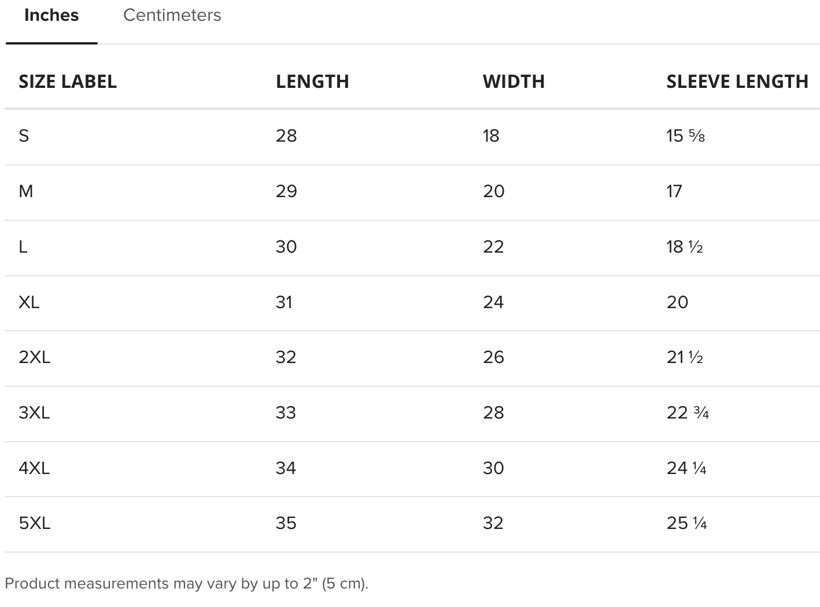Select the M size row label
This screenshot has width=820, height=607.
pyautogui.click(x=26, y=191)
